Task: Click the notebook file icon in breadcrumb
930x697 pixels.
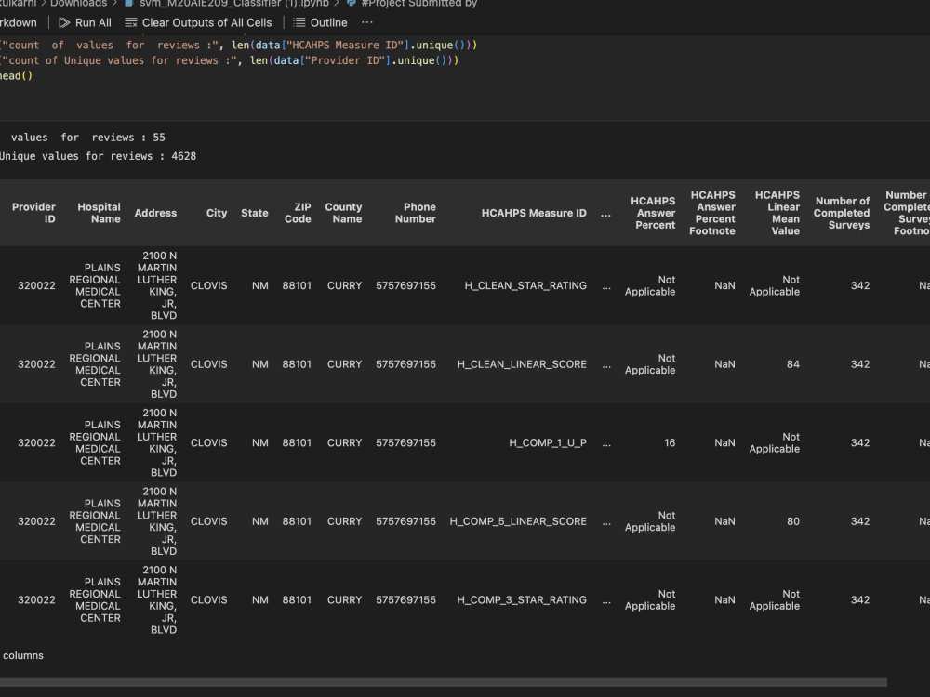Action: 128,3
